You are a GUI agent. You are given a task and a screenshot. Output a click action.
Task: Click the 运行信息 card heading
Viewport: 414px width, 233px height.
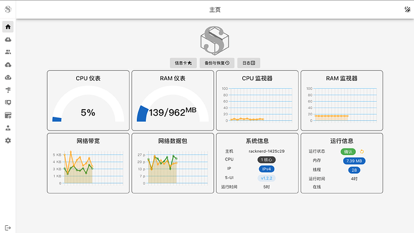pyautogui.click(x=341, y=141)
